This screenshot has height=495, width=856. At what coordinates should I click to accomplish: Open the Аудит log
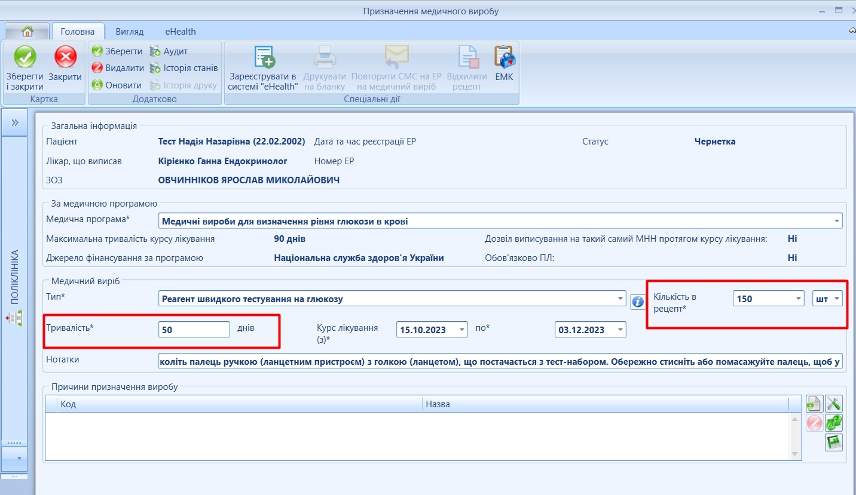[x=169, y=51]
